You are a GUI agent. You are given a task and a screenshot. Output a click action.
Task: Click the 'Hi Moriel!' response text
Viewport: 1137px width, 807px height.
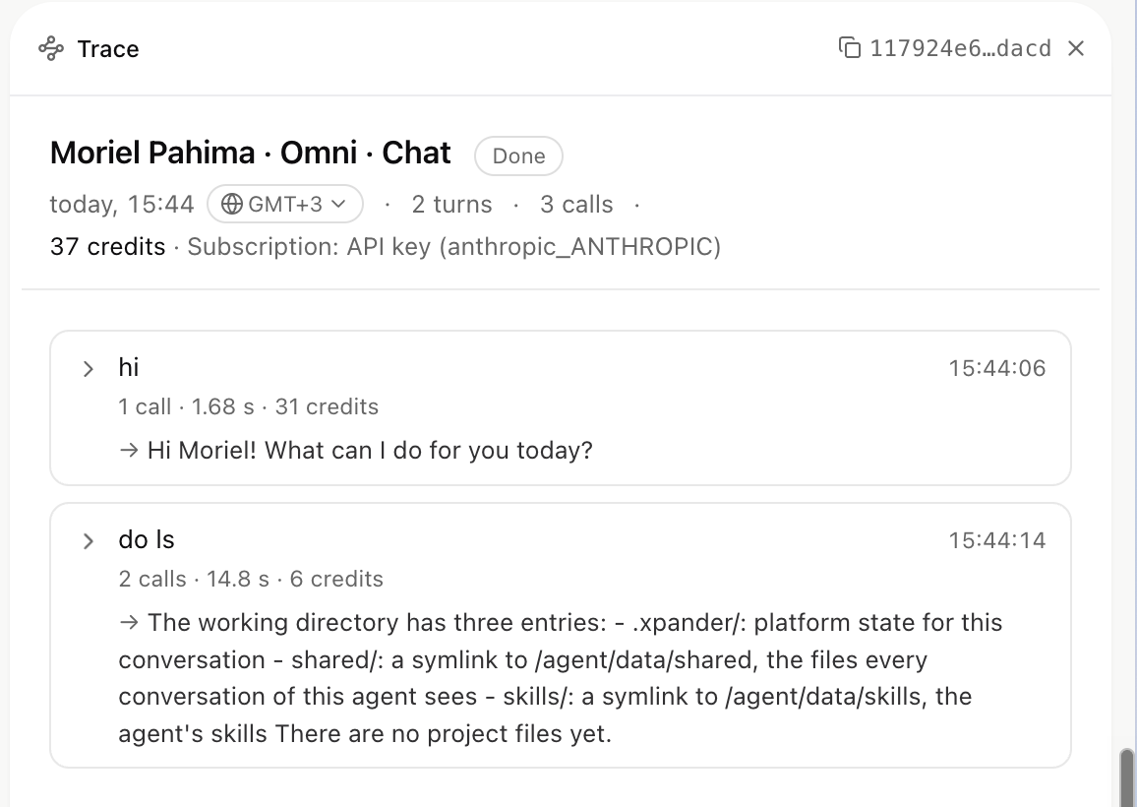point(370,451)
